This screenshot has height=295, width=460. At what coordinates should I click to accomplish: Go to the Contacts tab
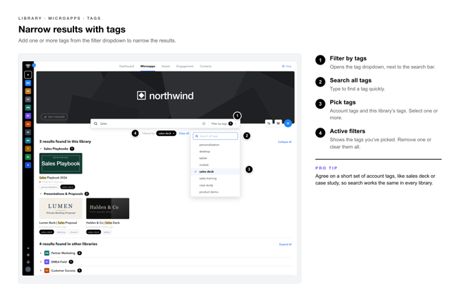coord(206,67)
